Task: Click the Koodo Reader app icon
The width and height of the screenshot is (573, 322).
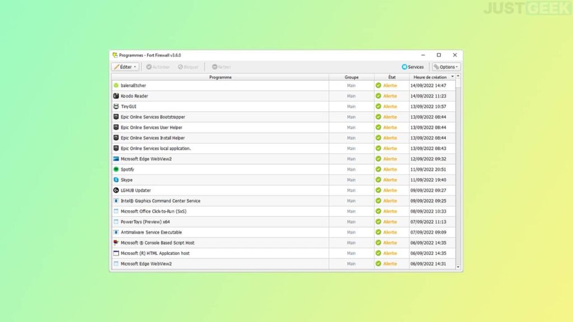Action: 116,96
